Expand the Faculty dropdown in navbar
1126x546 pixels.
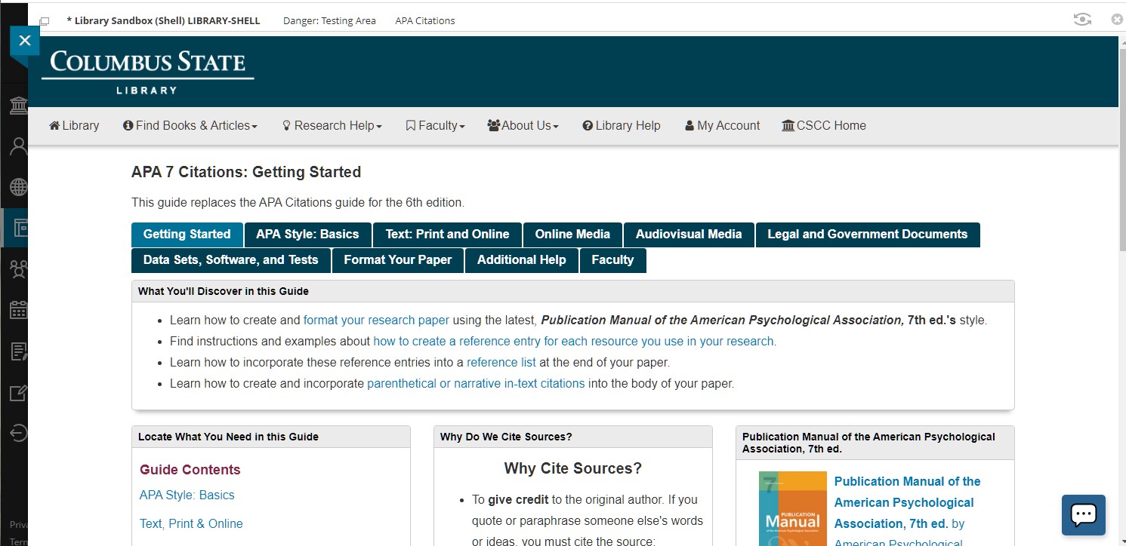(x=436, y=126)
